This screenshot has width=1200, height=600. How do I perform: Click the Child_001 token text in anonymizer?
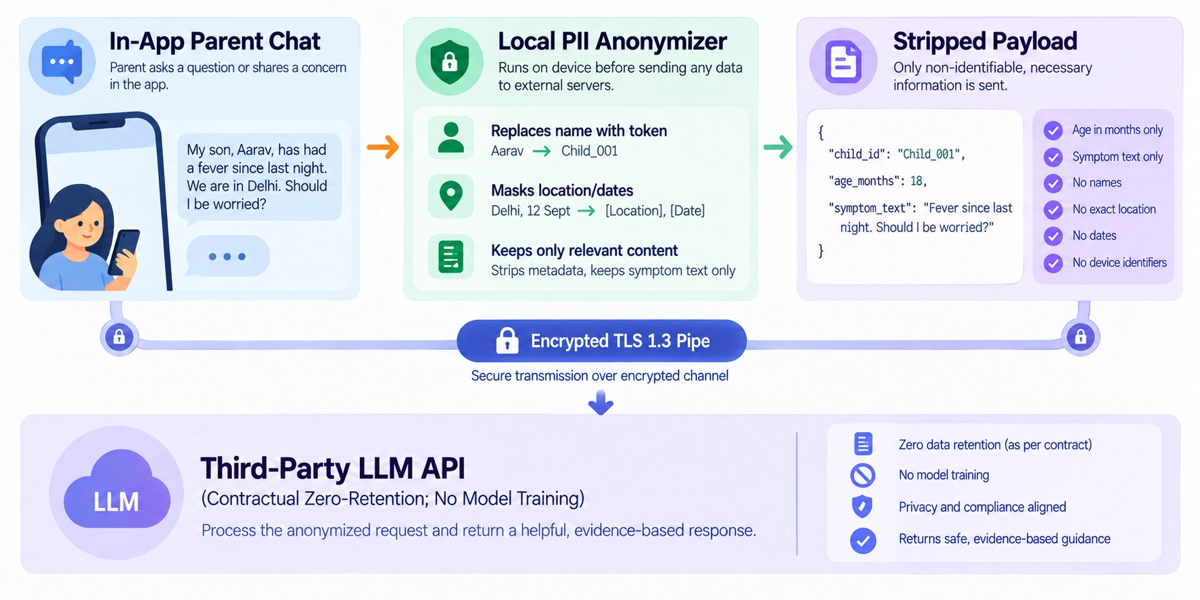pyautogui.click(x=589, y=151)
